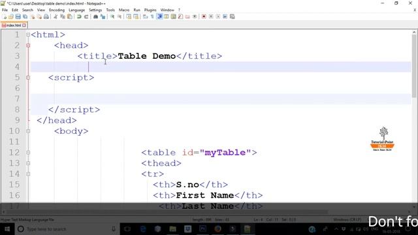
Task: Close the index.html tab with its X
Action: pyautogui.click(x=24, y=25)
